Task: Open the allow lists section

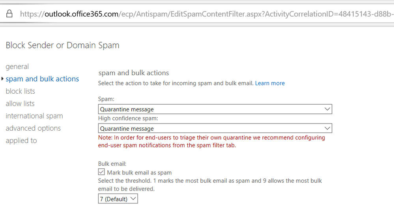Action: [x=20, y=104]
